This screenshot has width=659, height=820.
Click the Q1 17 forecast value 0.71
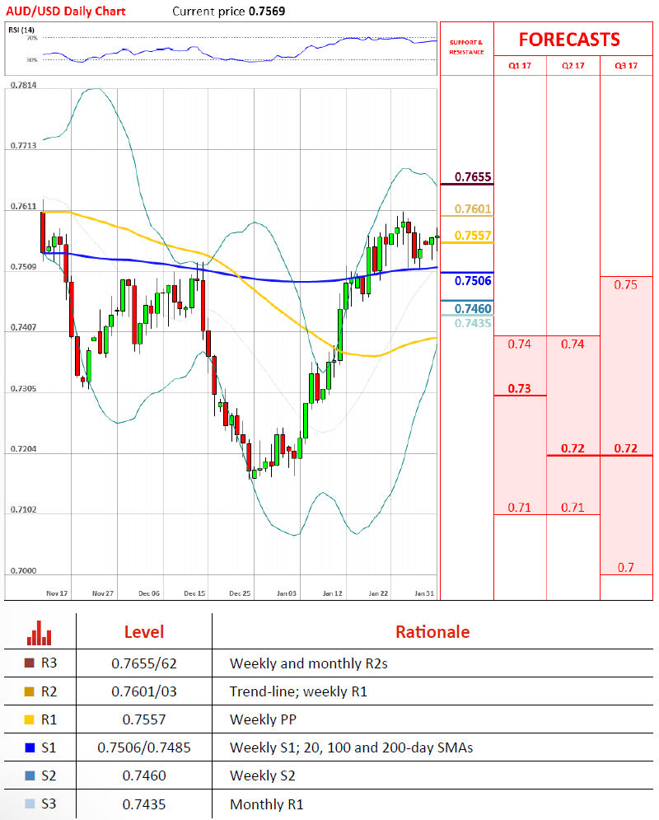pos(520,508)
